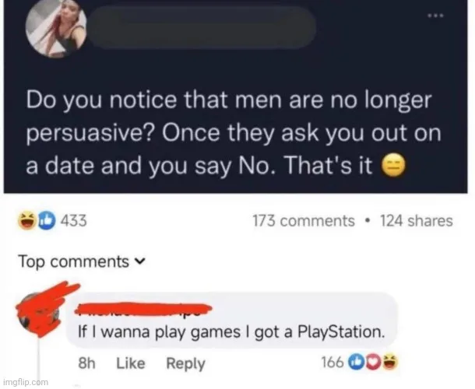This screenshot has height=389, width=475.
Task: Open the 433 reactions count
Action: pyautogui.click(x=74, y=220)
